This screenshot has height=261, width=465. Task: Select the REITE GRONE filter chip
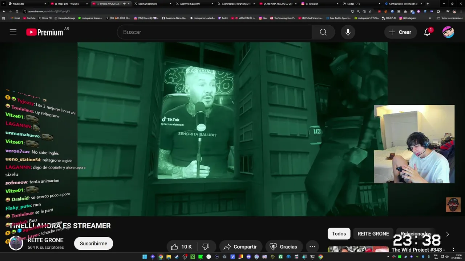[373, 233]
